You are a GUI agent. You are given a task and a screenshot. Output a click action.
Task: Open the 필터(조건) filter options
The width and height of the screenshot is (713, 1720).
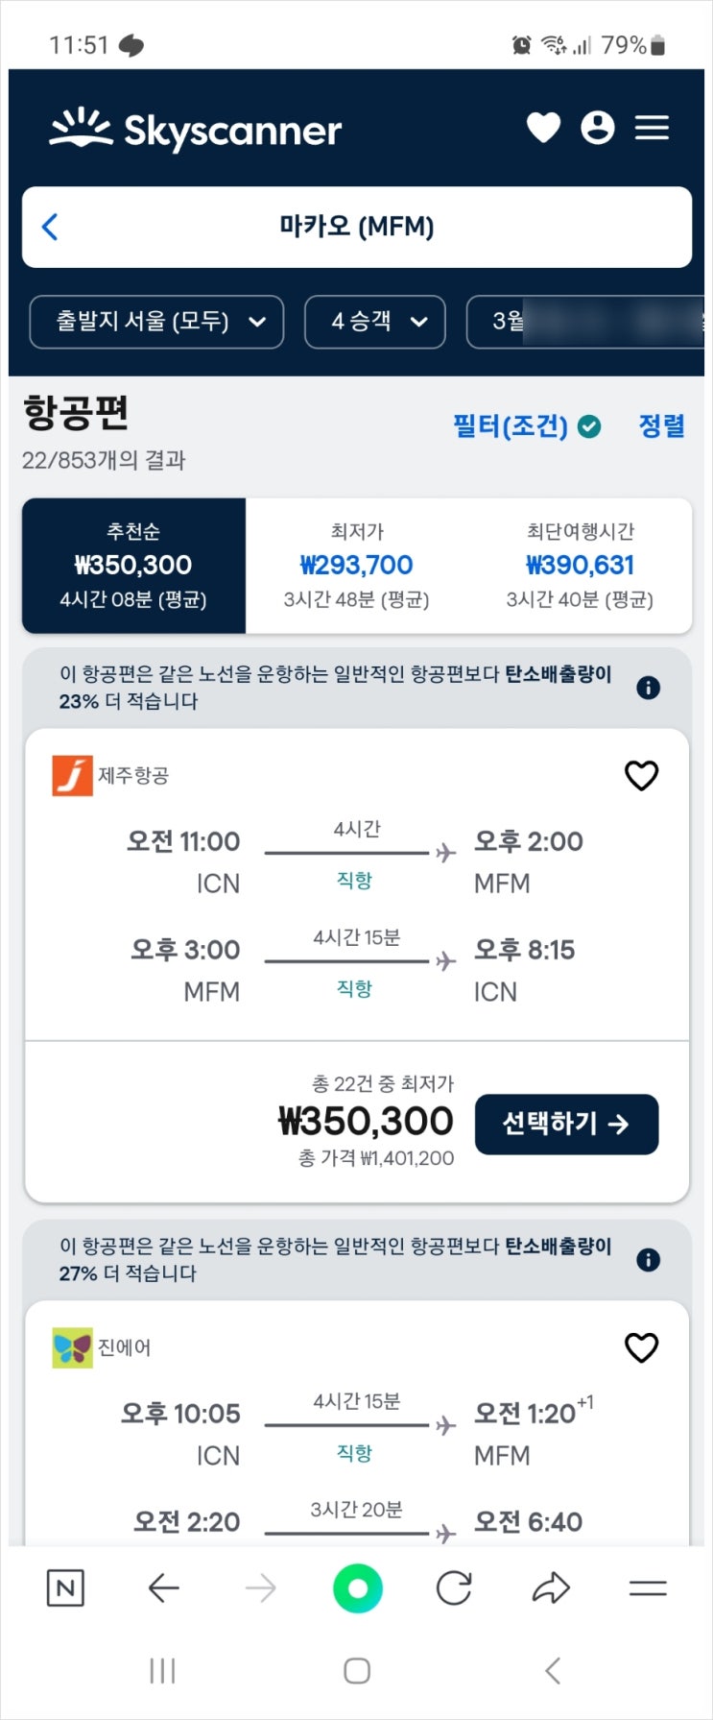526,426
